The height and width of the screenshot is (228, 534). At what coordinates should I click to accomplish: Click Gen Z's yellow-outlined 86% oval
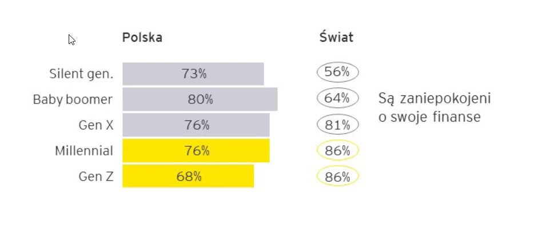[337, 177]
